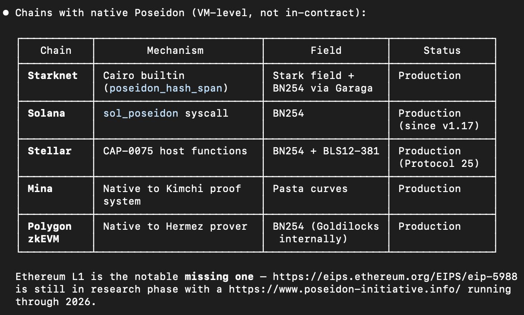Click the "Pasta curves" field cell

[310, 188]
